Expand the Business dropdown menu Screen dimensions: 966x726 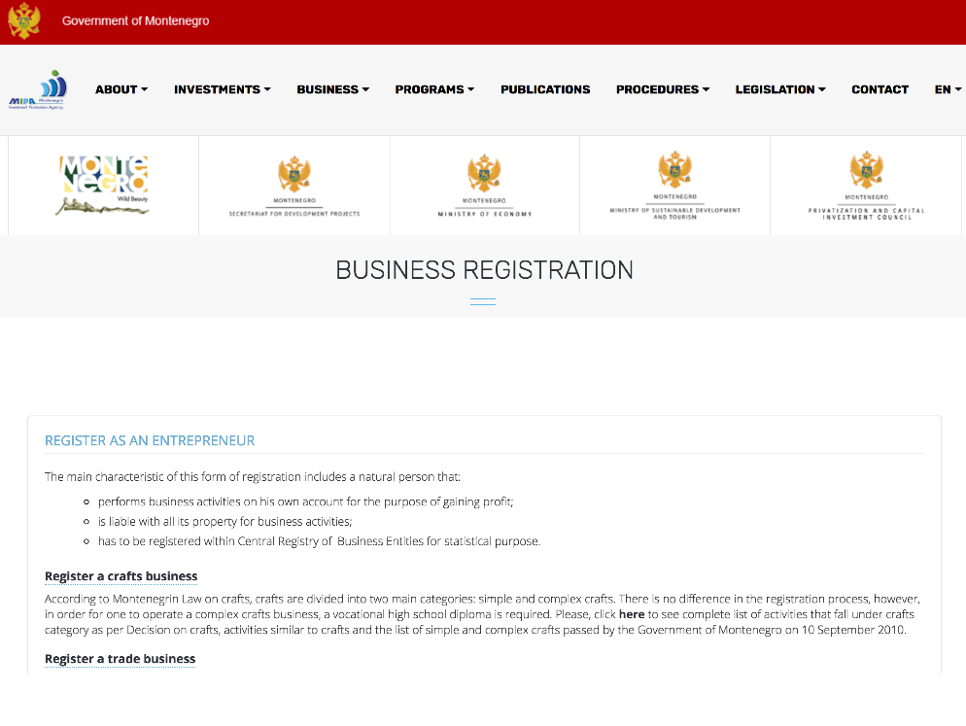pos(332,89)
